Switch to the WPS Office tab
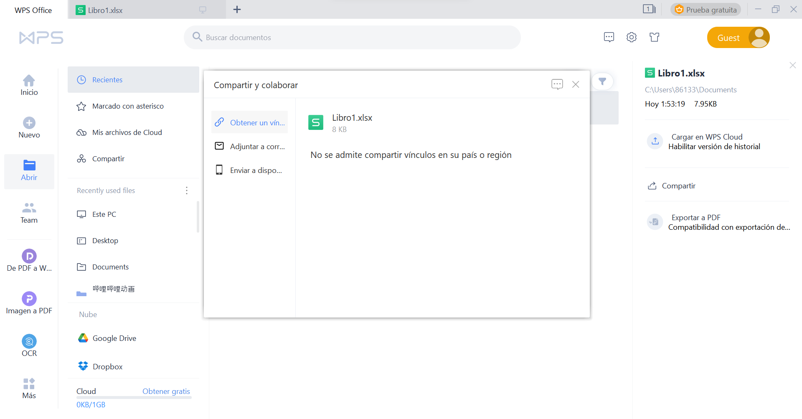Image resolution: width=802 pixels, height=419 pixels. [x=33, y=10]
